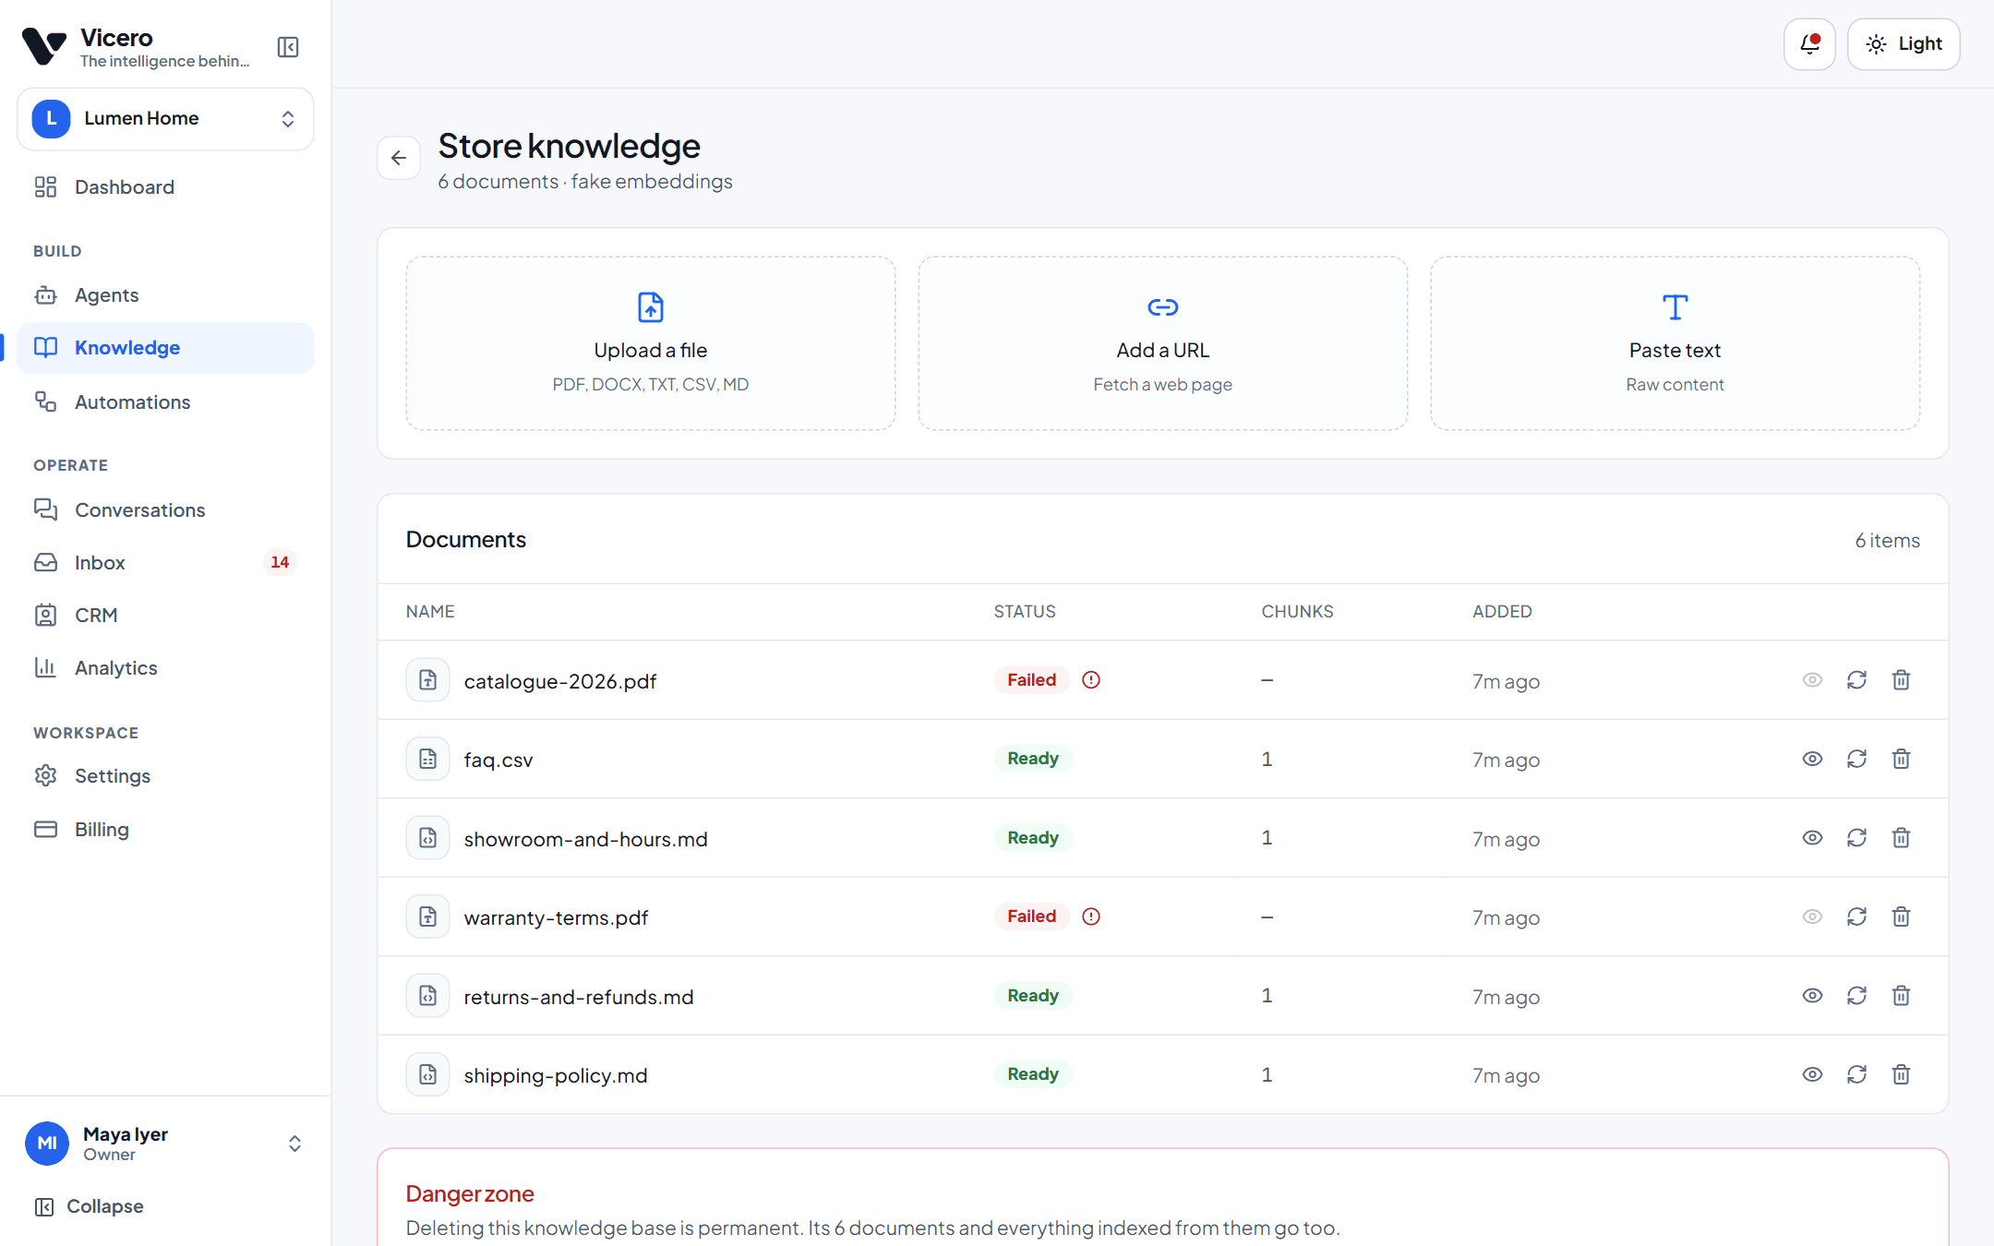Image resolution: width=1994 pixels, height=1246 pixels.
Task: Choose the Add a URL card
Action: coord(1163,343)
